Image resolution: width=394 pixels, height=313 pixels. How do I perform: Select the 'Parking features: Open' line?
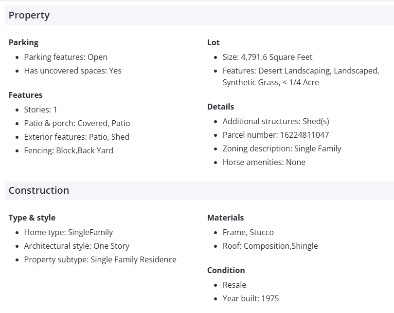tap(66, 57)
